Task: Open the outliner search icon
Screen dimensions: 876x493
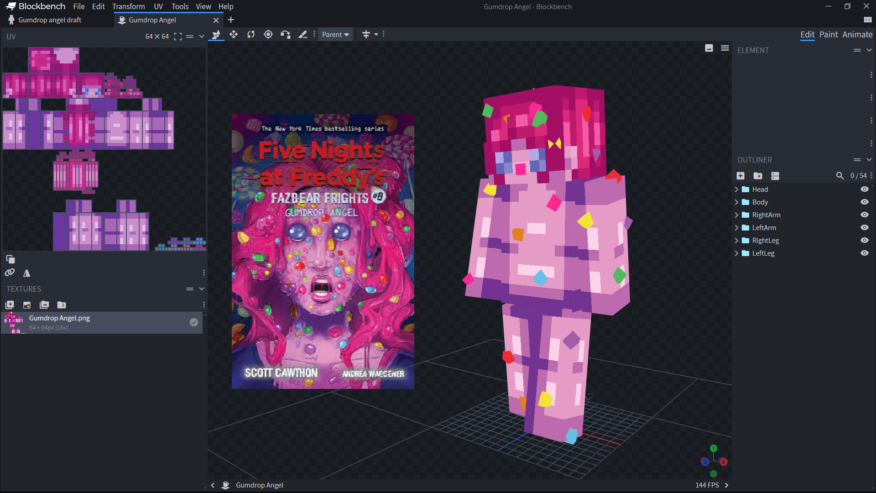Action: (839, 176)
